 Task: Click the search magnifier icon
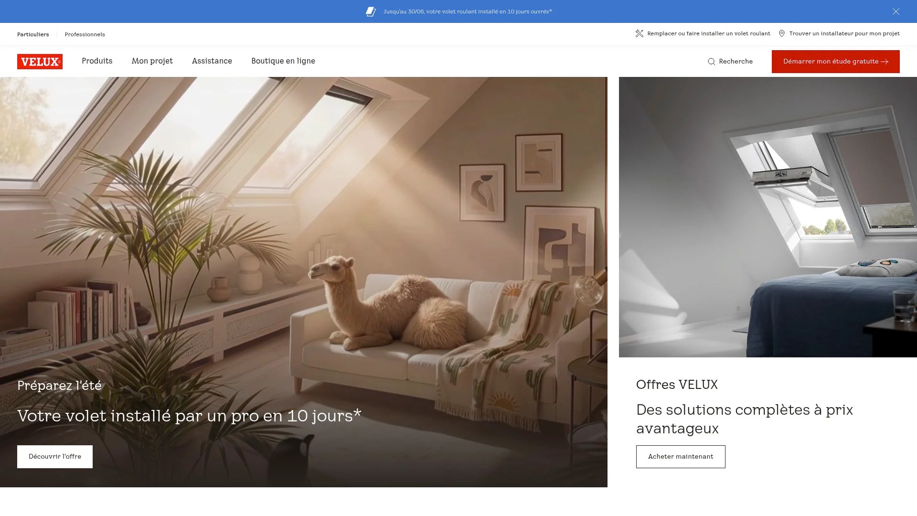tap(711, 62)
